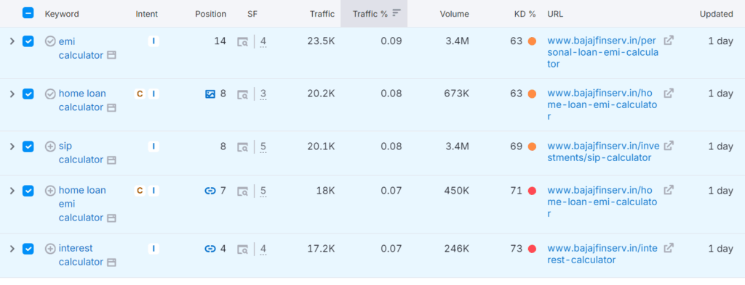745x285 pixels.
Task: Click traffic value 18K
Action: (325, 191)
